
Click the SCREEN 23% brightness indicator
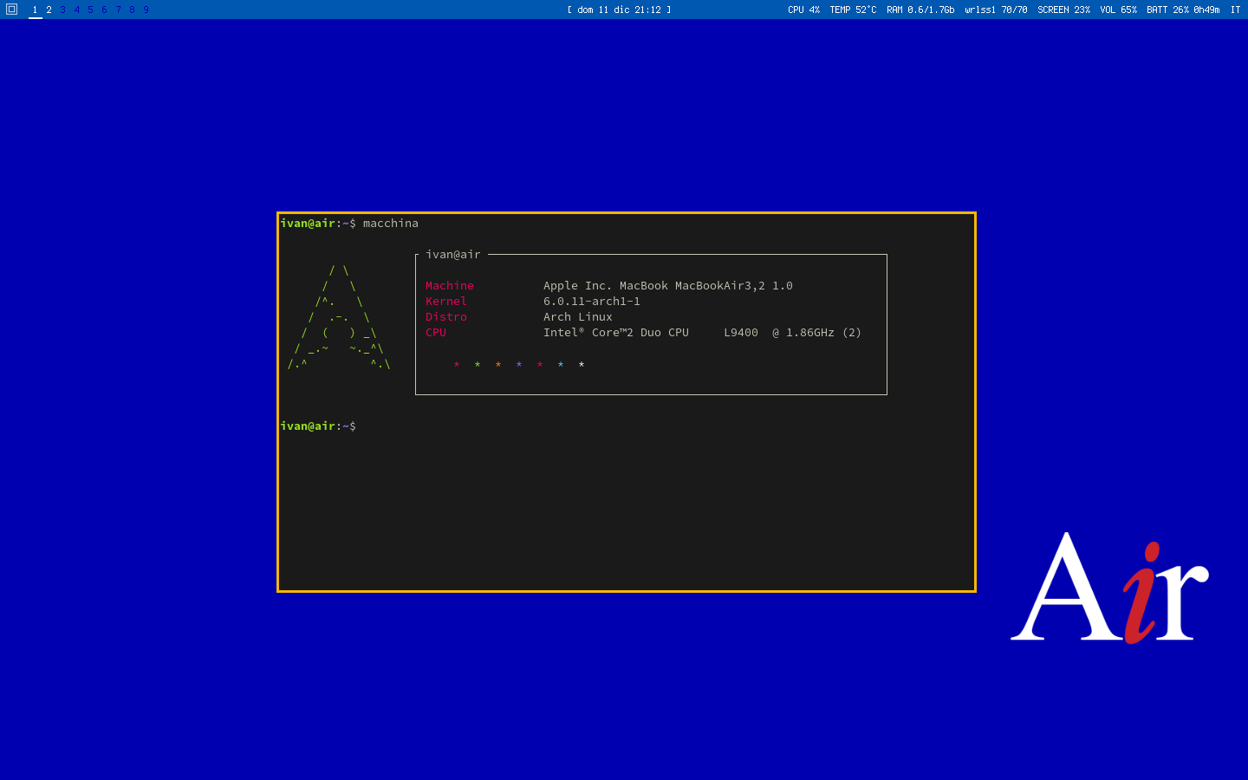(x=1063, y=10)
